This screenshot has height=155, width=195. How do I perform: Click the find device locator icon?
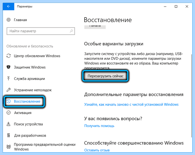pos(8,124)
